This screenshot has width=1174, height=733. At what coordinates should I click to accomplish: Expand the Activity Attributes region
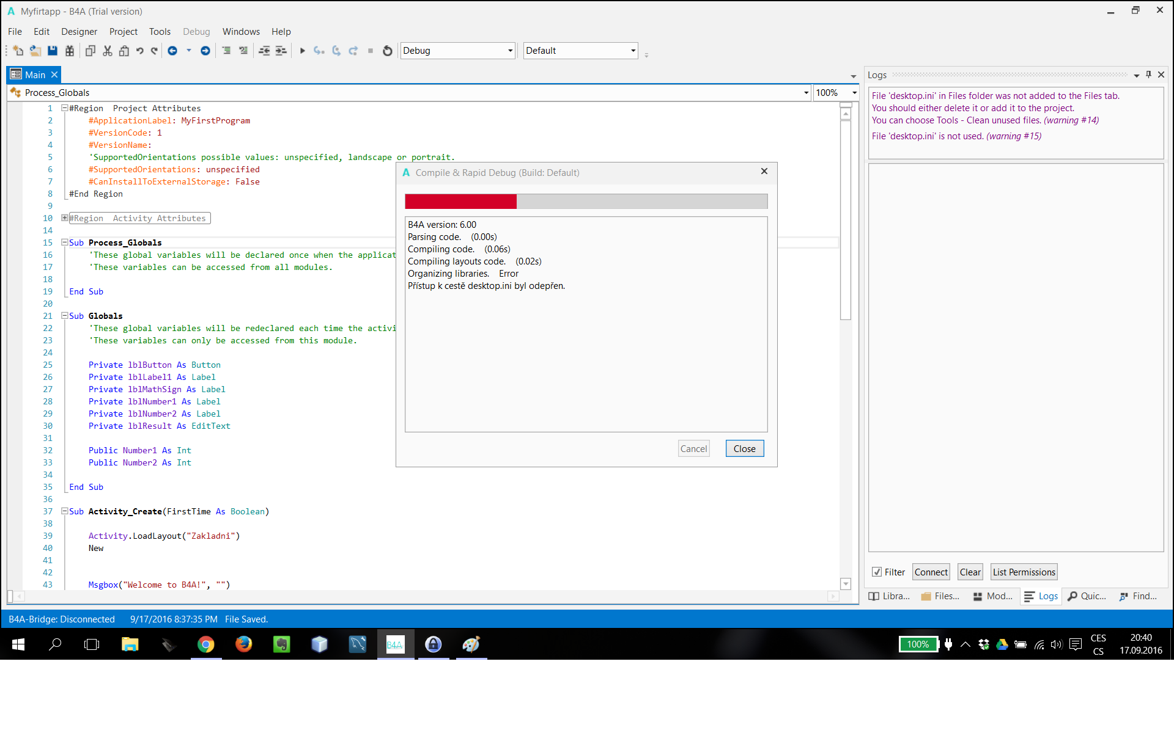click(x=64, y=218)
